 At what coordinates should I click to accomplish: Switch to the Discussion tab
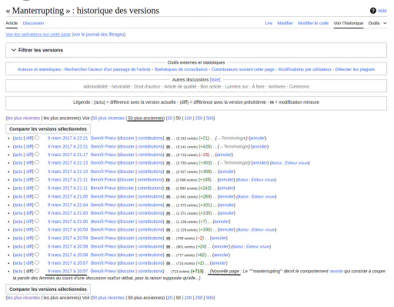(33, 23)
